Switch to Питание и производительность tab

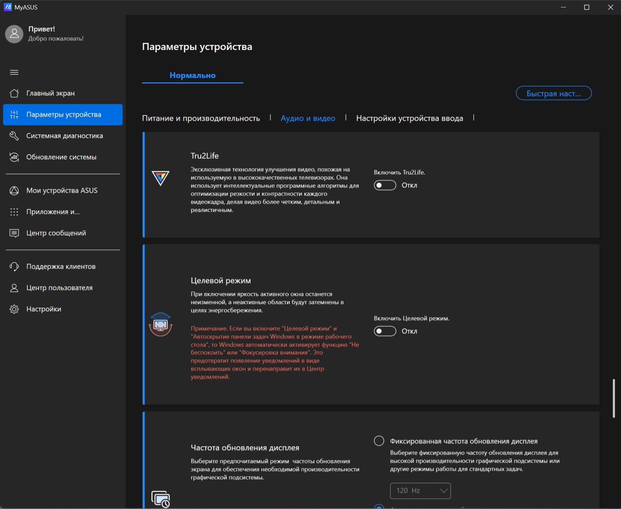(201, 118)
